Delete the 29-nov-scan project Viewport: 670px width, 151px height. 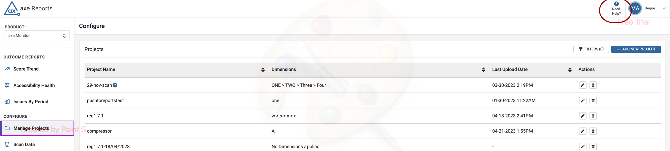click(593, 85)
